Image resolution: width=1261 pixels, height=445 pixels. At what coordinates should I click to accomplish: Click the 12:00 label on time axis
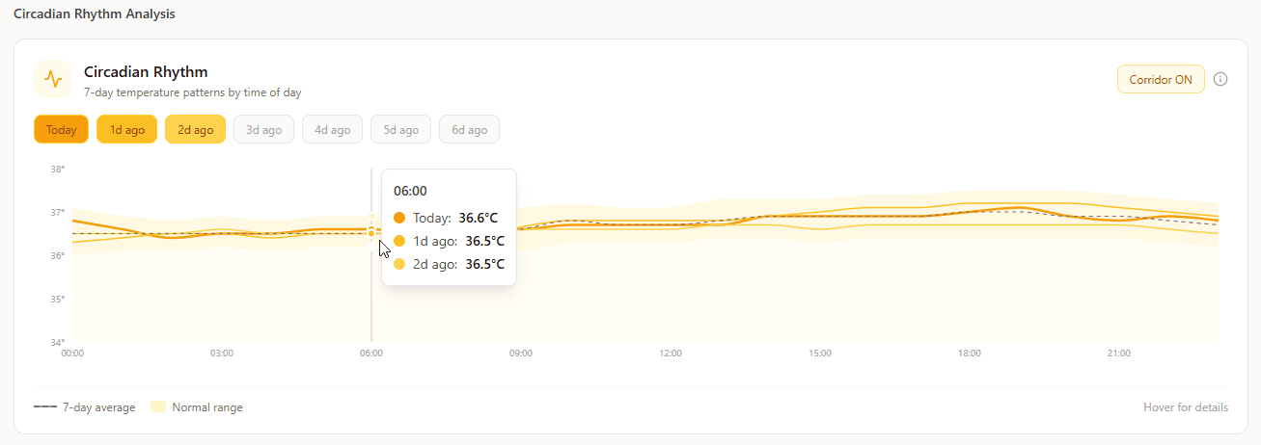point(671,353)
